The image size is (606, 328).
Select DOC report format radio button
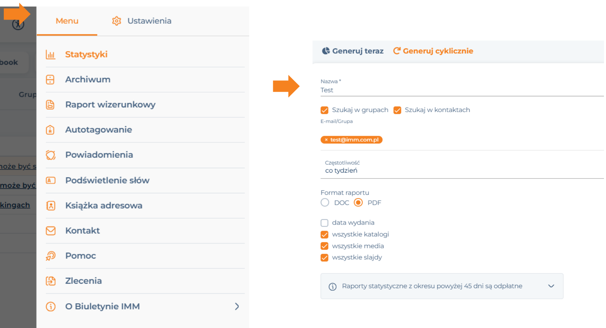(325, 203)
